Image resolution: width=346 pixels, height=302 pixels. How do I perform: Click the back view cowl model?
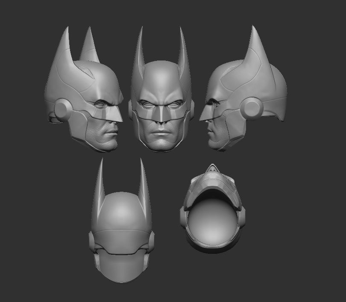pyautogui.click(x=121, y=220)
